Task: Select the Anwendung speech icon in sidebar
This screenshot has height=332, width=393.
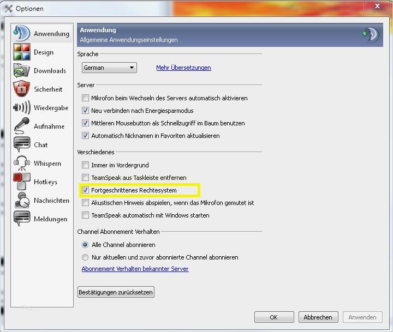Action: point(21,33)
